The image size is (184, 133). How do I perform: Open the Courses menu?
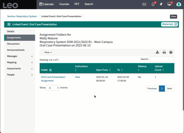tap(64, 4)
